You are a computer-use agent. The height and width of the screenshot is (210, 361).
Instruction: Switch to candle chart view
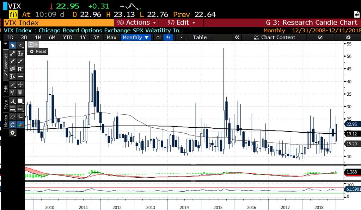tap(168, 37)
